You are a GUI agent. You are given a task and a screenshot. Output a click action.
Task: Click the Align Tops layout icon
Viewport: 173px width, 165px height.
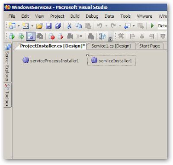163,36
